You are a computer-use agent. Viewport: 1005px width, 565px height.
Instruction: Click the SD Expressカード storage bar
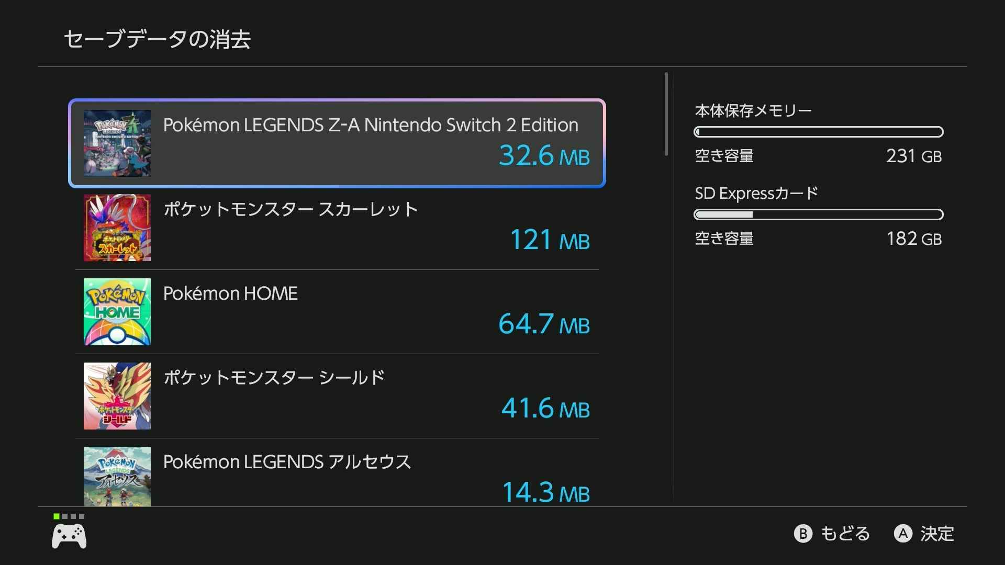pos(818,214)
